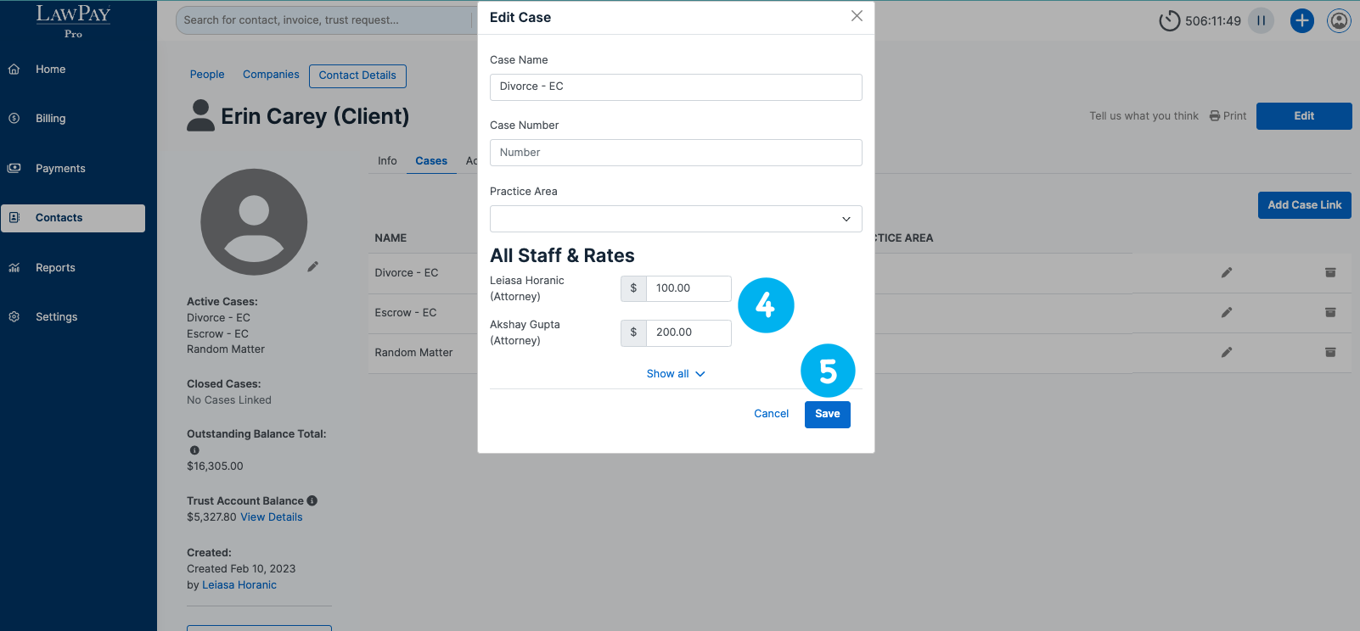1360x631 pixels.
Task: Switch to the Info tab
Action: pos(387,160)
